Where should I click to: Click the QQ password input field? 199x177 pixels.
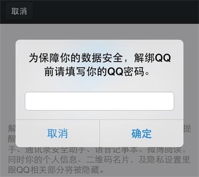tap(99, 101)
